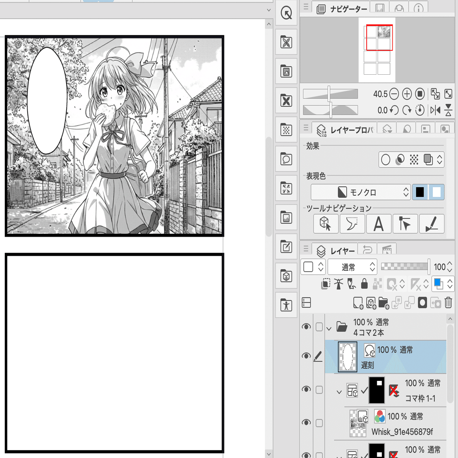
Task: Create a new raster layer
Action: pyautogui.click(x=359, y=302)
